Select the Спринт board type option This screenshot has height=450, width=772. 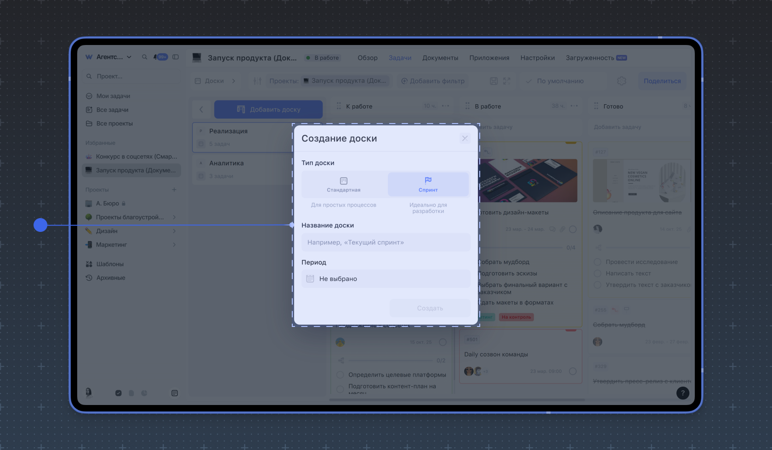(x=428, y=185)
